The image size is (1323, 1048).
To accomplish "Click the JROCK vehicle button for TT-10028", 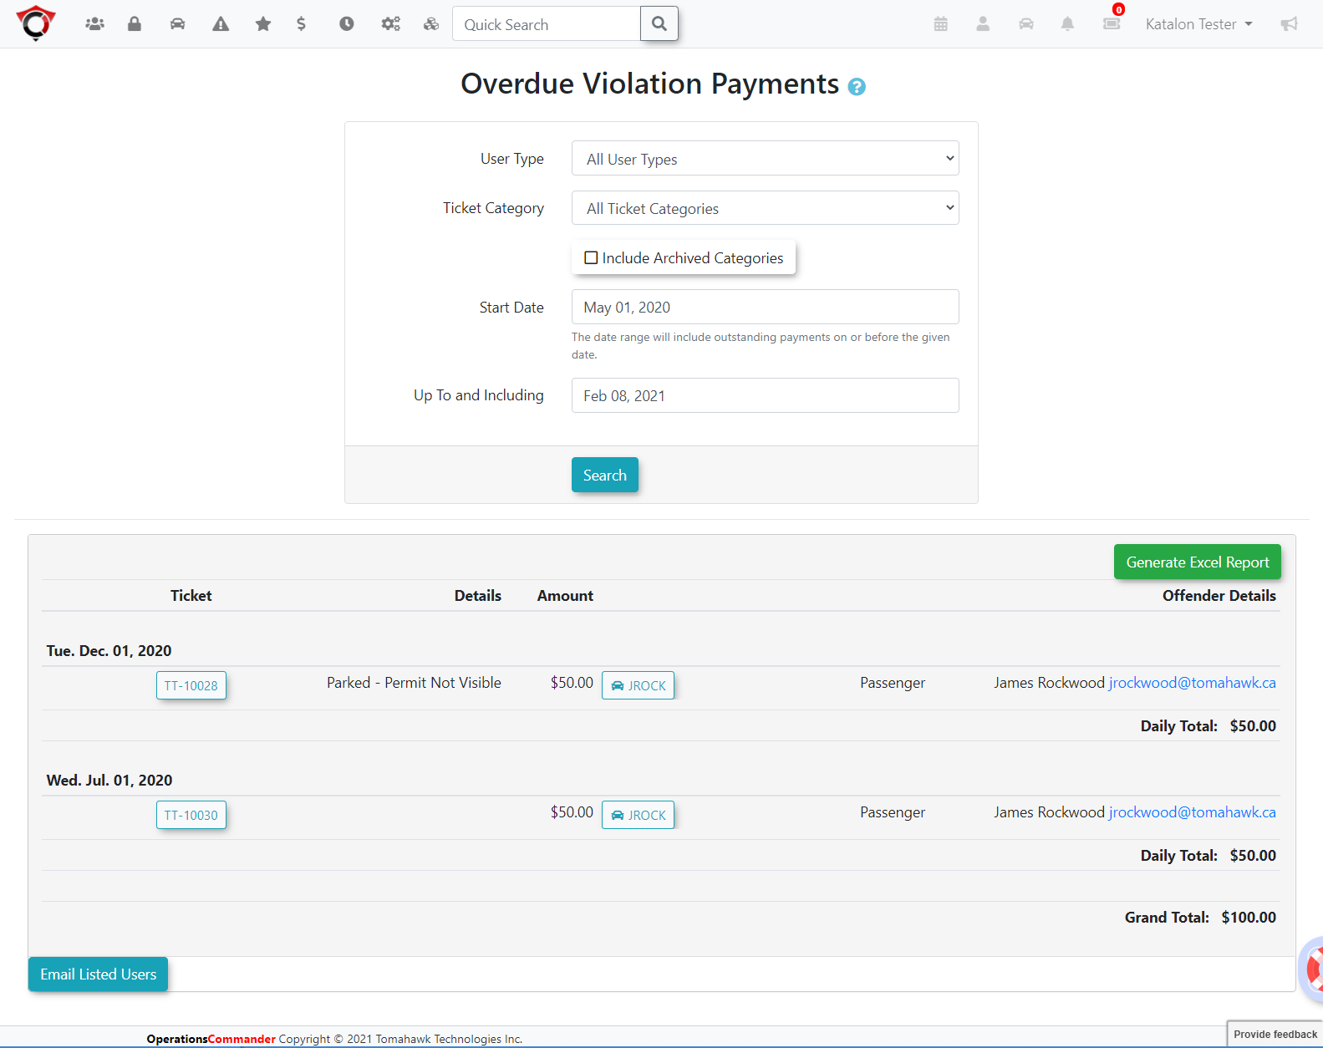I will (638, 685).
